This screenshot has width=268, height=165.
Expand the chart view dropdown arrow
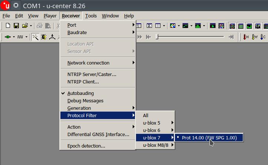[x=191, y=26]
